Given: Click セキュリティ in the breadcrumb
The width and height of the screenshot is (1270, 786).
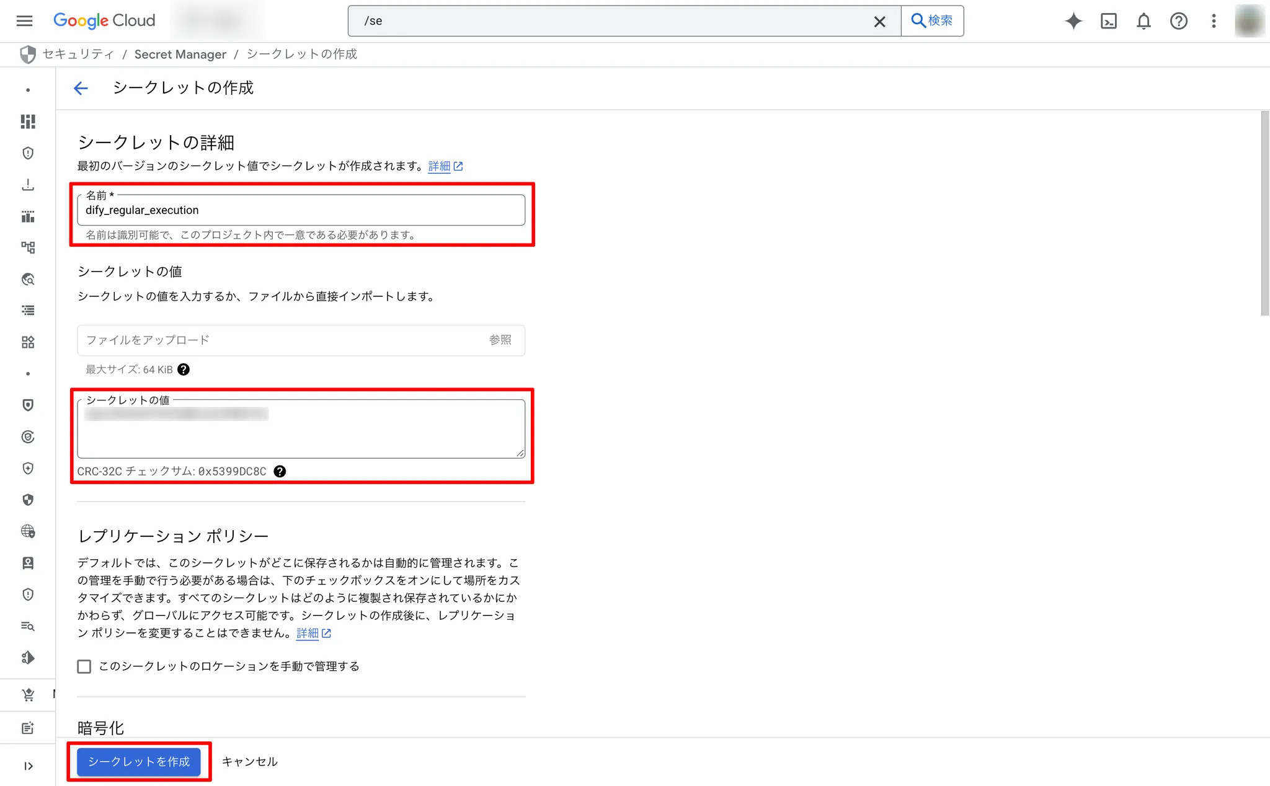Looking at the screenshot, I should 78,55.
